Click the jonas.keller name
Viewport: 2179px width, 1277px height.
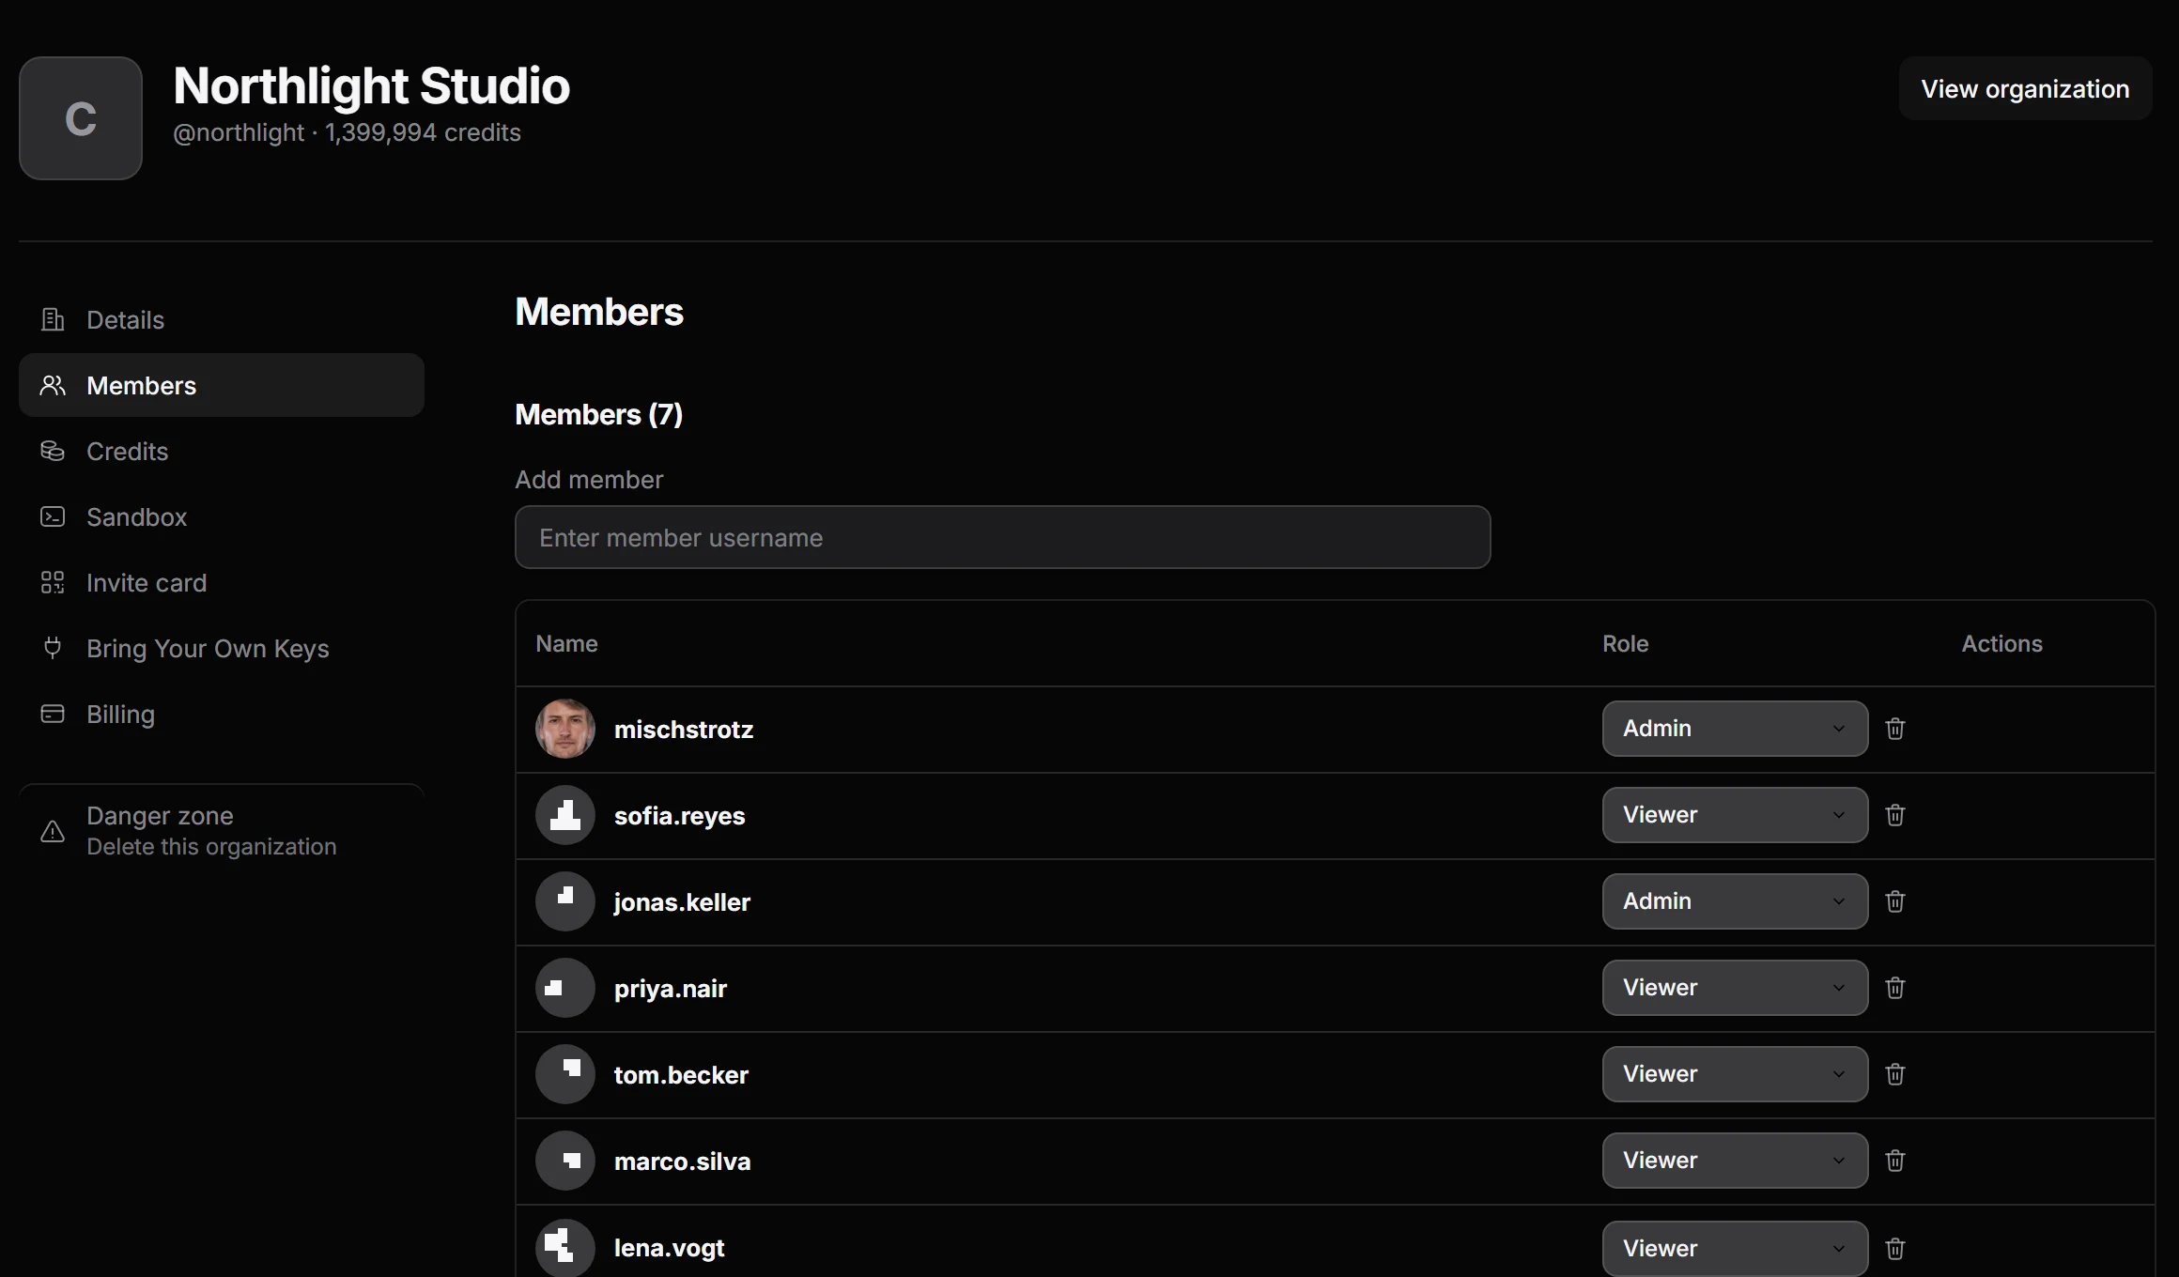(x=682, y=902)
